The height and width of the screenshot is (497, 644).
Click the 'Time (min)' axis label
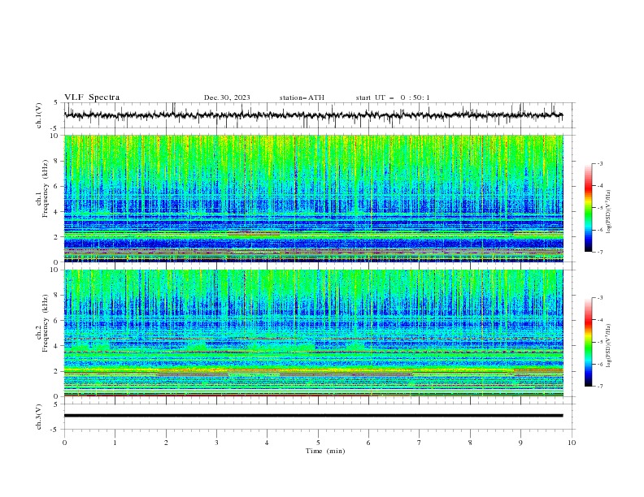325,451
